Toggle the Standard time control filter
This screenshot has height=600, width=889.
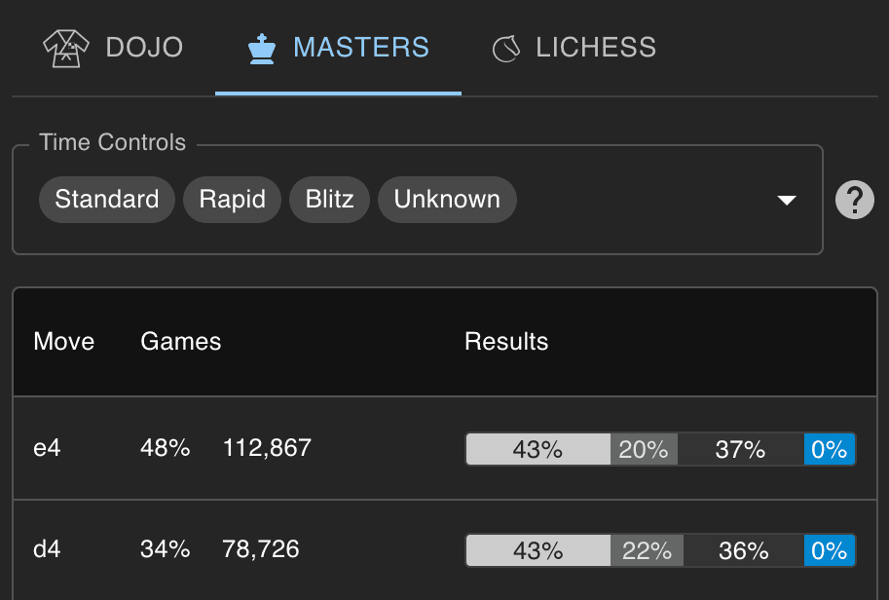point(106,199)
